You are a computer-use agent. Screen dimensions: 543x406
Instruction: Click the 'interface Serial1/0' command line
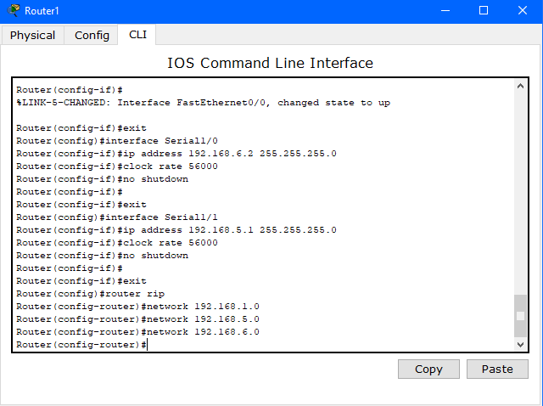pyautogui.click(x=117, y=141)
